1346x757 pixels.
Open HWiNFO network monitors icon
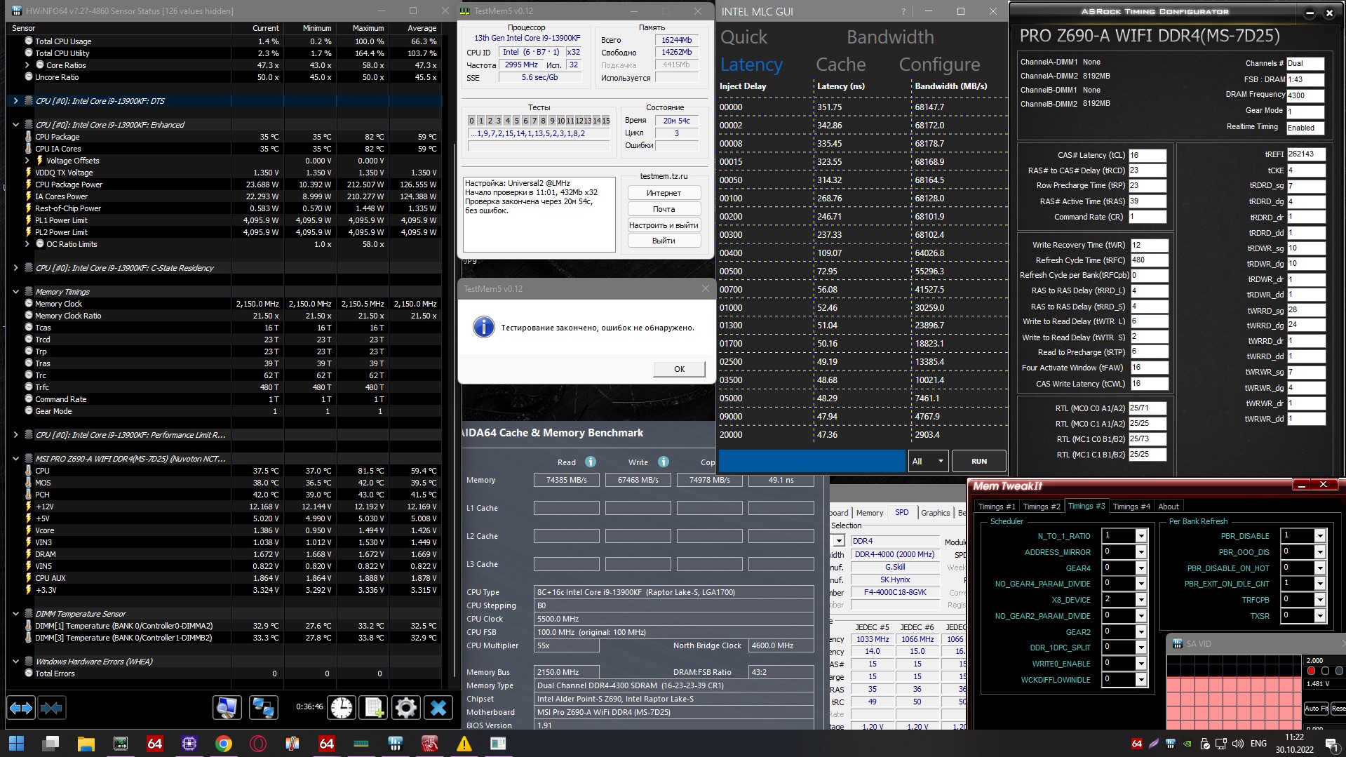[263, 708]
